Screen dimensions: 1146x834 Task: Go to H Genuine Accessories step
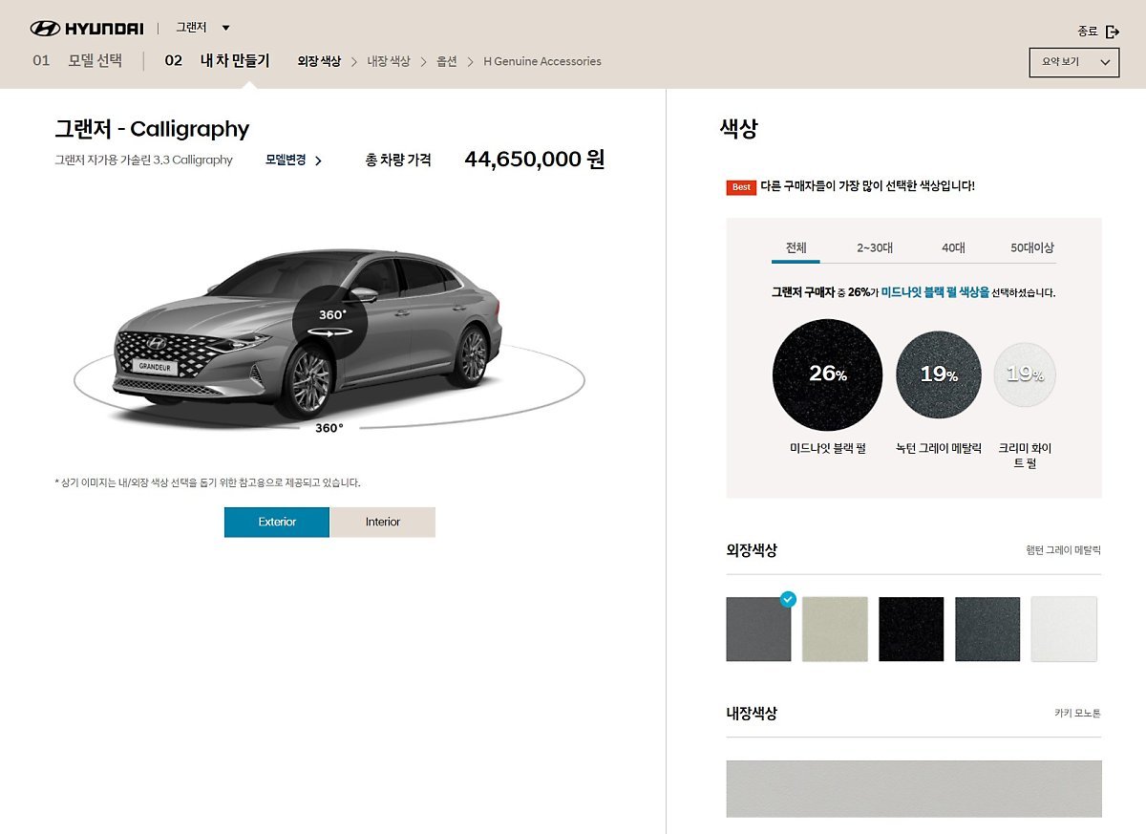coord(542,61)
